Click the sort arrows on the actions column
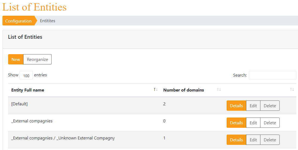 [292, 89]
